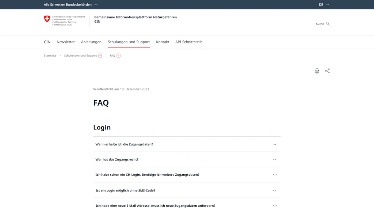Open the breadcrumb dropdown next to Schulungen und Support
This screenshot has height=210, width=374.
pos(100,55)
